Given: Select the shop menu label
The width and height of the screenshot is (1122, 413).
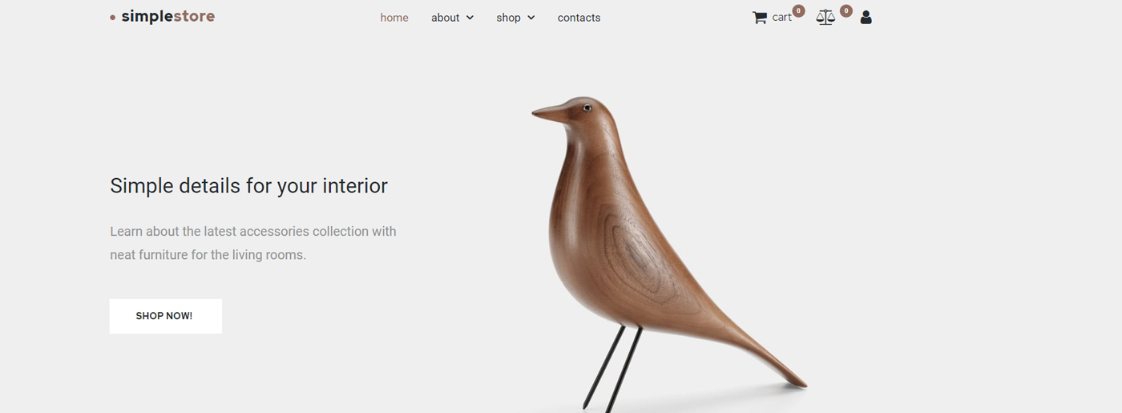Looking at the screenshot, I should coord(508,18).
